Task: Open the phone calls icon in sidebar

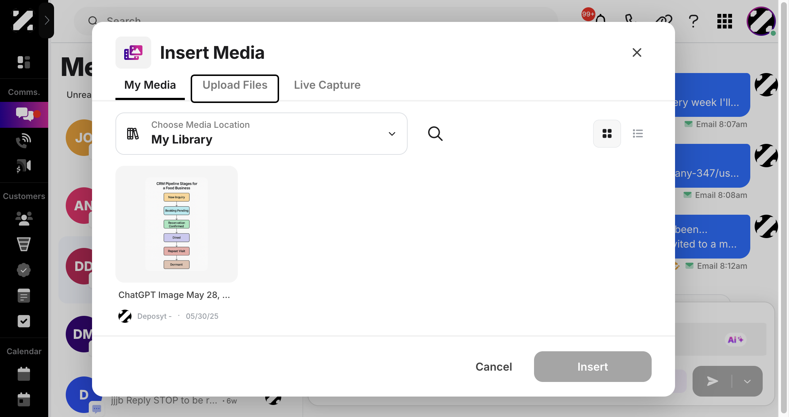Action: tap(24, 140)
